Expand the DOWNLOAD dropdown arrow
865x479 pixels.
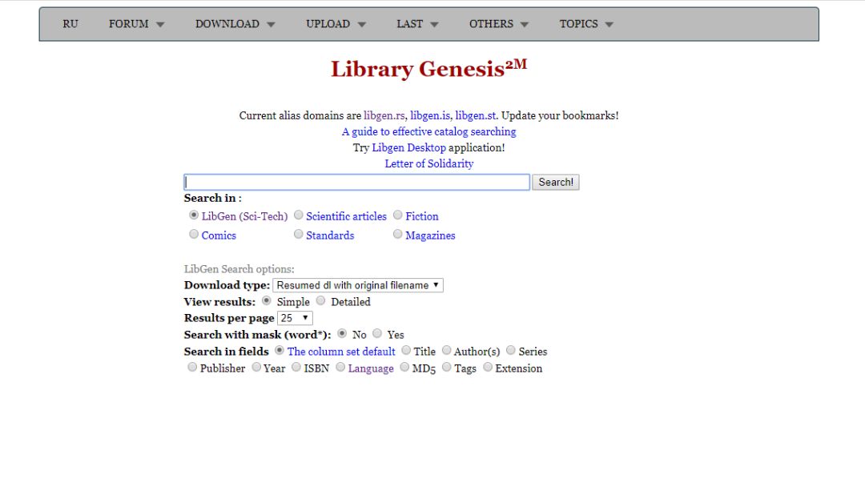271,25
